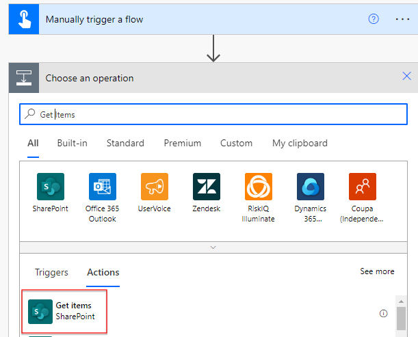Show info for Get items action
The width and height of the screenshot is (418, 337).
point(383,314)
